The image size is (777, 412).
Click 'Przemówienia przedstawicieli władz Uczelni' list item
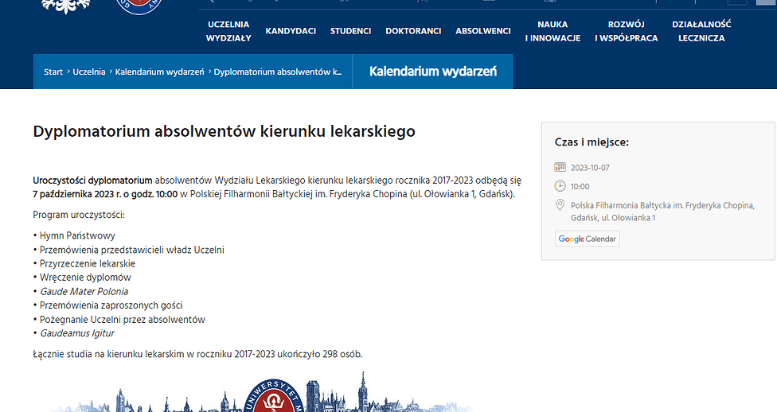coord(132,250)
